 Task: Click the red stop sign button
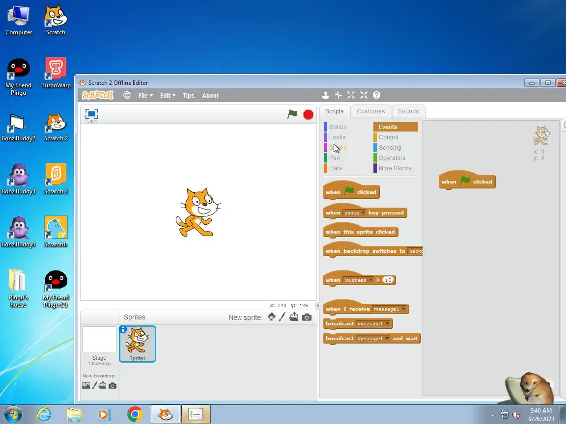pyautogui.click(x=308, y=115)
